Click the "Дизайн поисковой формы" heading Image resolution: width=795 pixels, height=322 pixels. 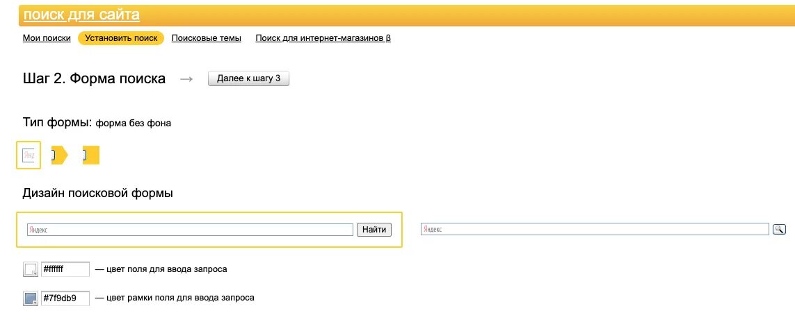point(98,193)
